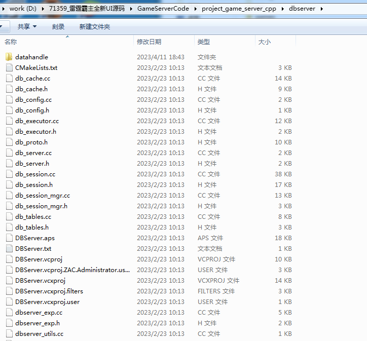This screenshot has width=367, height=341.
Task: Expand the arrow after dbserver in path
Action: 321,9
